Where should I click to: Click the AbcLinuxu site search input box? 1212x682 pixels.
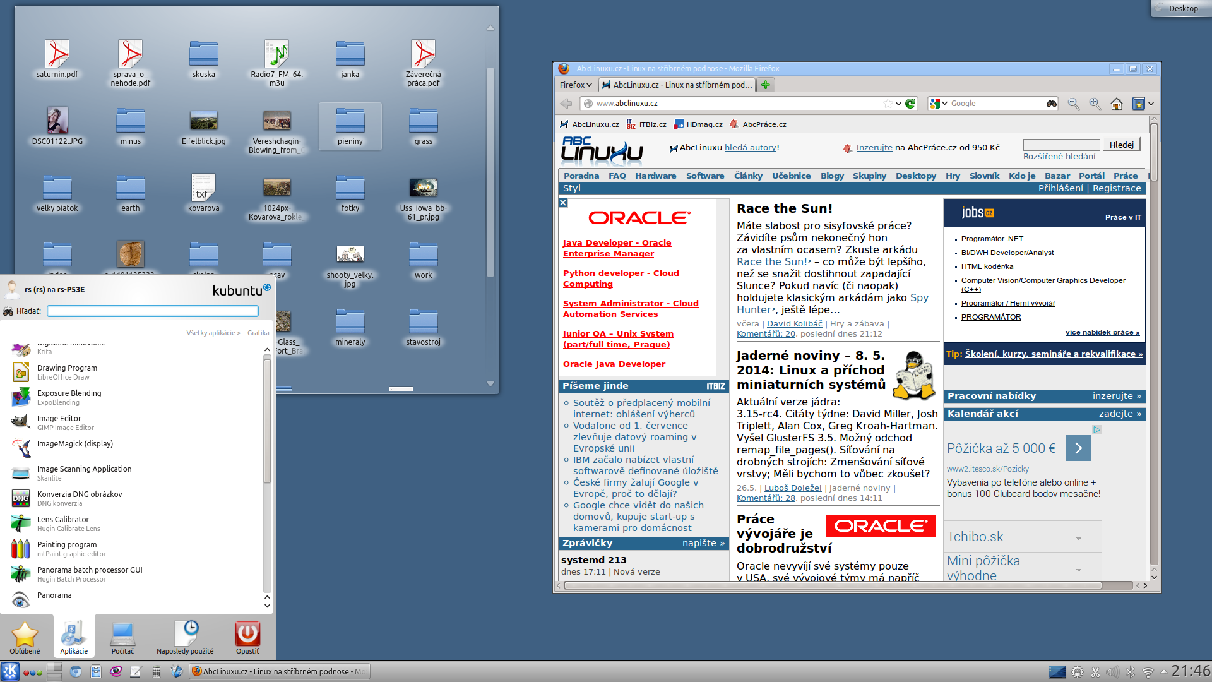click(1061, 145)
